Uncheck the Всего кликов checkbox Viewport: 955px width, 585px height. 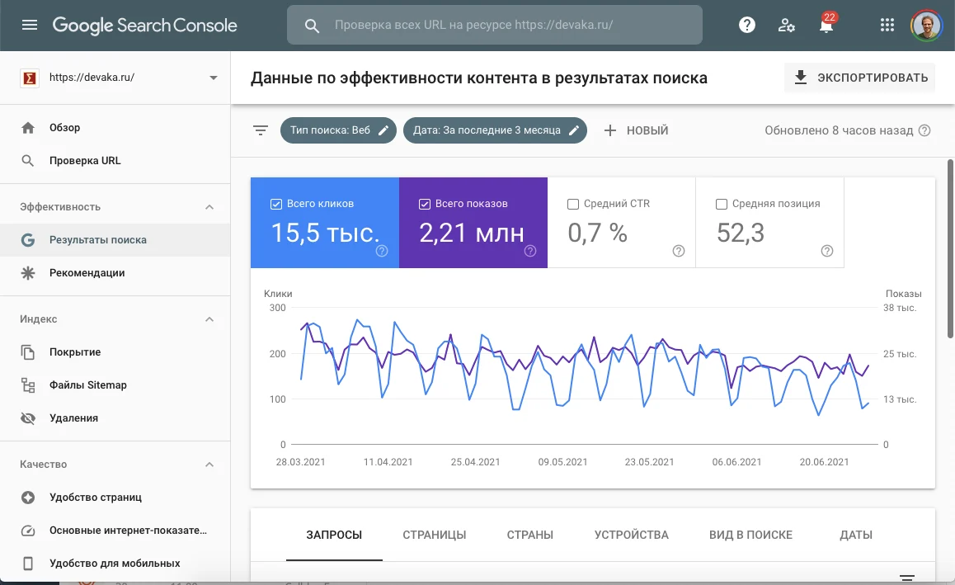[x=276, y=204]
